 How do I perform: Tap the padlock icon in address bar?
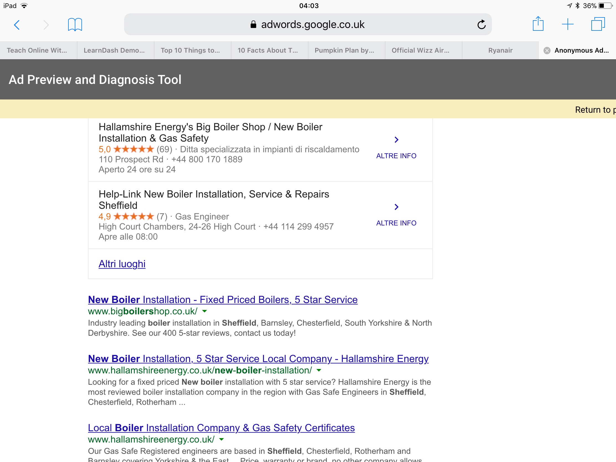[253, 24]
